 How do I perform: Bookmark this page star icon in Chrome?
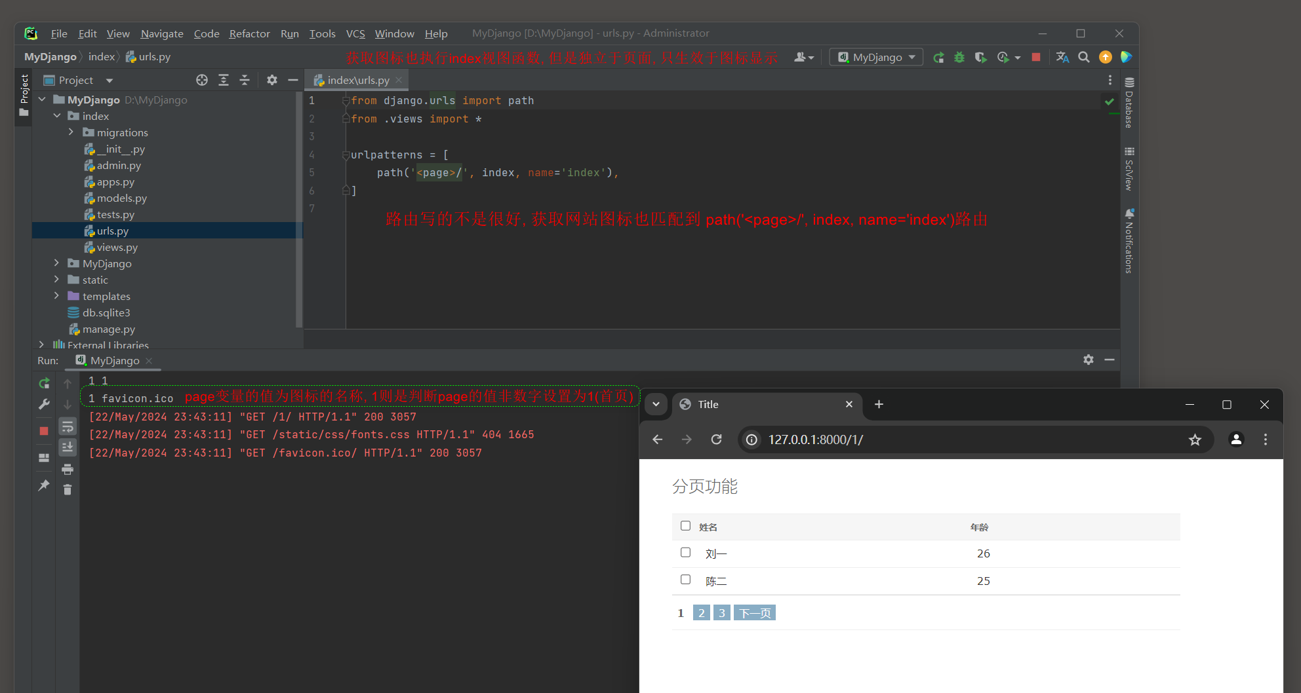pos(1195,440)
